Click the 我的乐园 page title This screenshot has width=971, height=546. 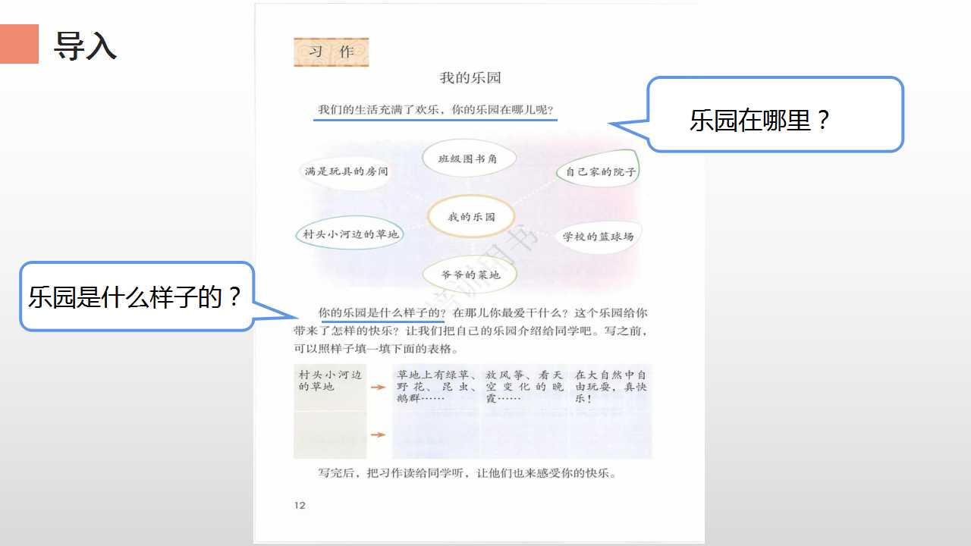pos(470,77)
